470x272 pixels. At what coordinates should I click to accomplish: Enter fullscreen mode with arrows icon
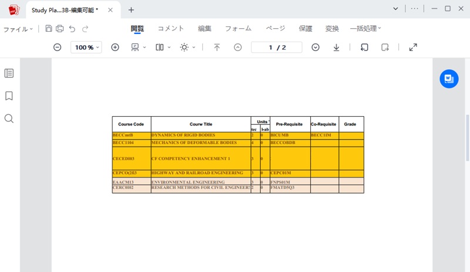[x=413, y=47]
